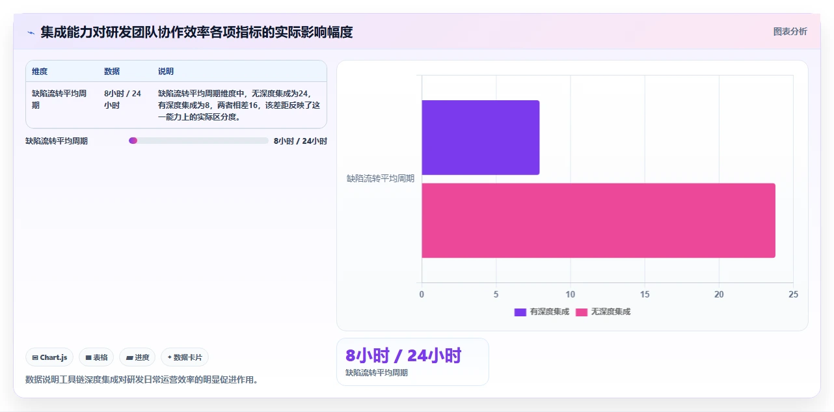Click the 8小时 / 24小时 table cell
This screenshot has height=412, width=834.
tap(122, 99)
